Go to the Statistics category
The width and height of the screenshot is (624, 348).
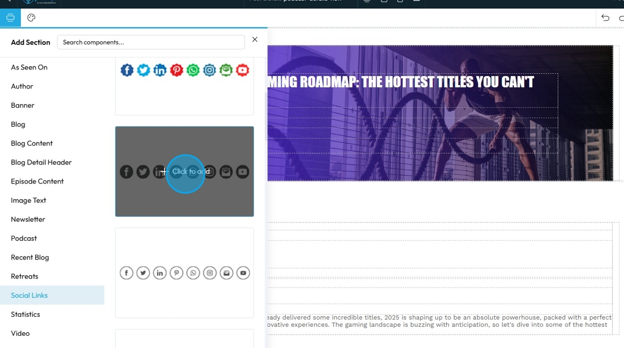coord(26,314)
